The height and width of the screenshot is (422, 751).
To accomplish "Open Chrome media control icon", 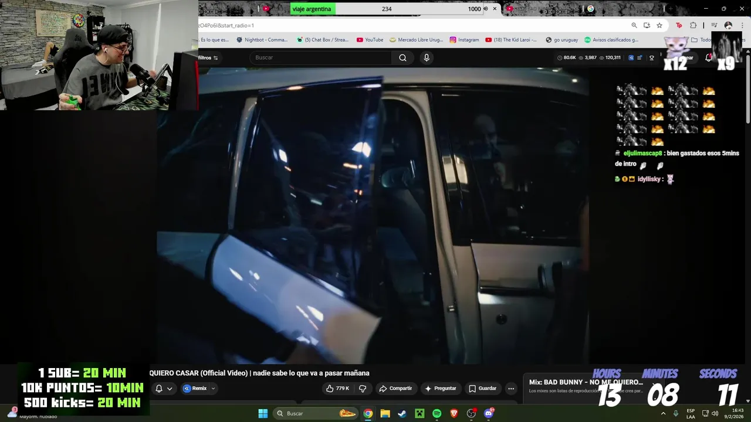I will (714, 25).
